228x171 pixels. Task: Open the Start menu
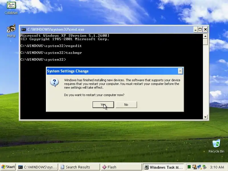8,167
